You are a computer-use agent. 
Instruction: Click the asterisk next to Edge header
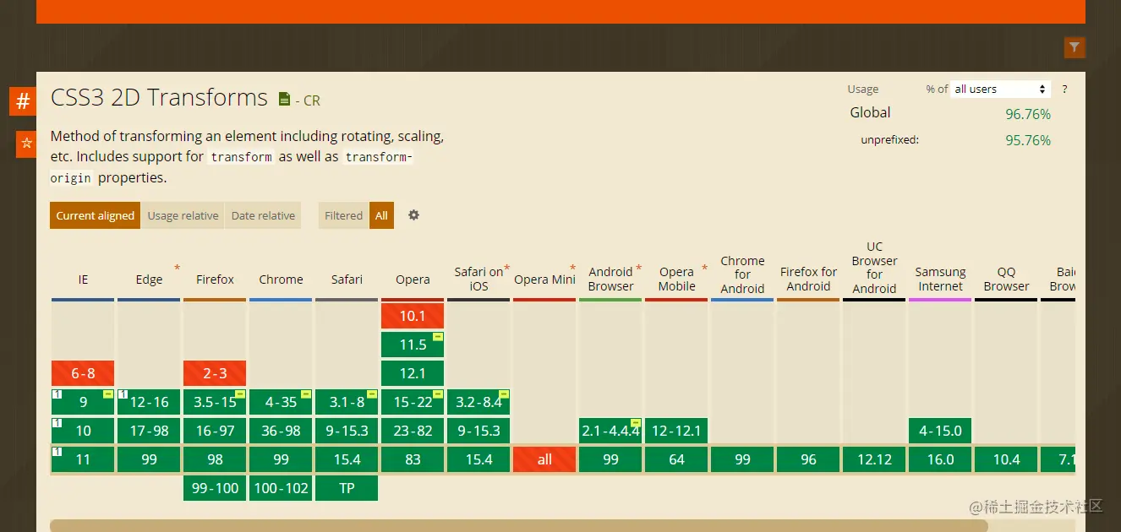coord(177,269)
